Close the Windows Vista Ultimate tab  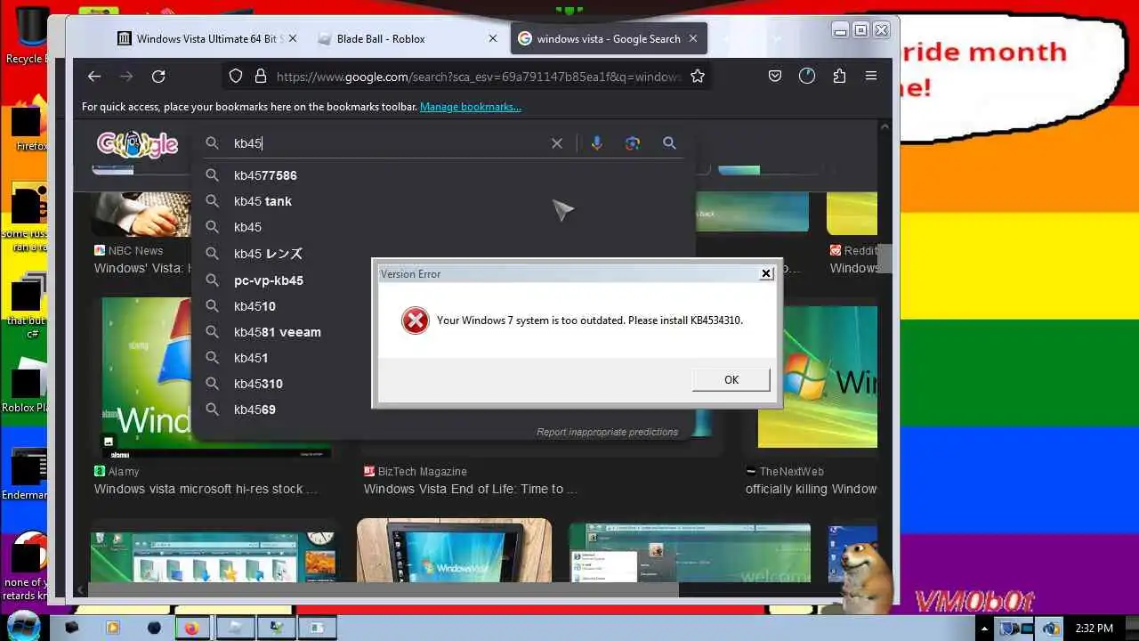pos(293,39)
